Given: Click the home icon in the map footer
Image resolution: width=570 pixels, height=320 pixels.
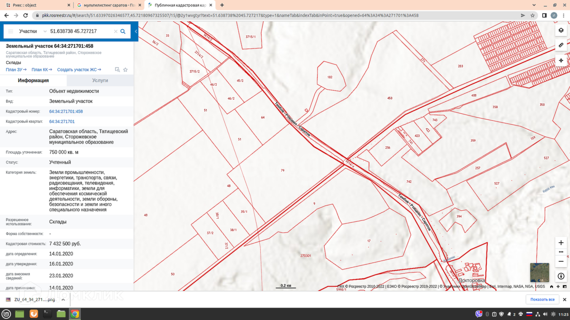Looking at the screenshot, I should click(x=552, y=287).
